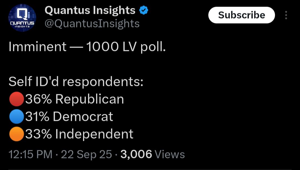Open the three-dot more options menu
This screenshot has height=170, width=300.
[x=286, y=15]
